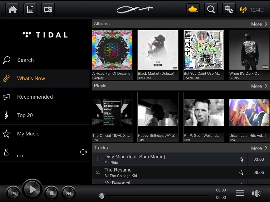
Task: Click the playback progress slider knob
Action: click(102, 196)
